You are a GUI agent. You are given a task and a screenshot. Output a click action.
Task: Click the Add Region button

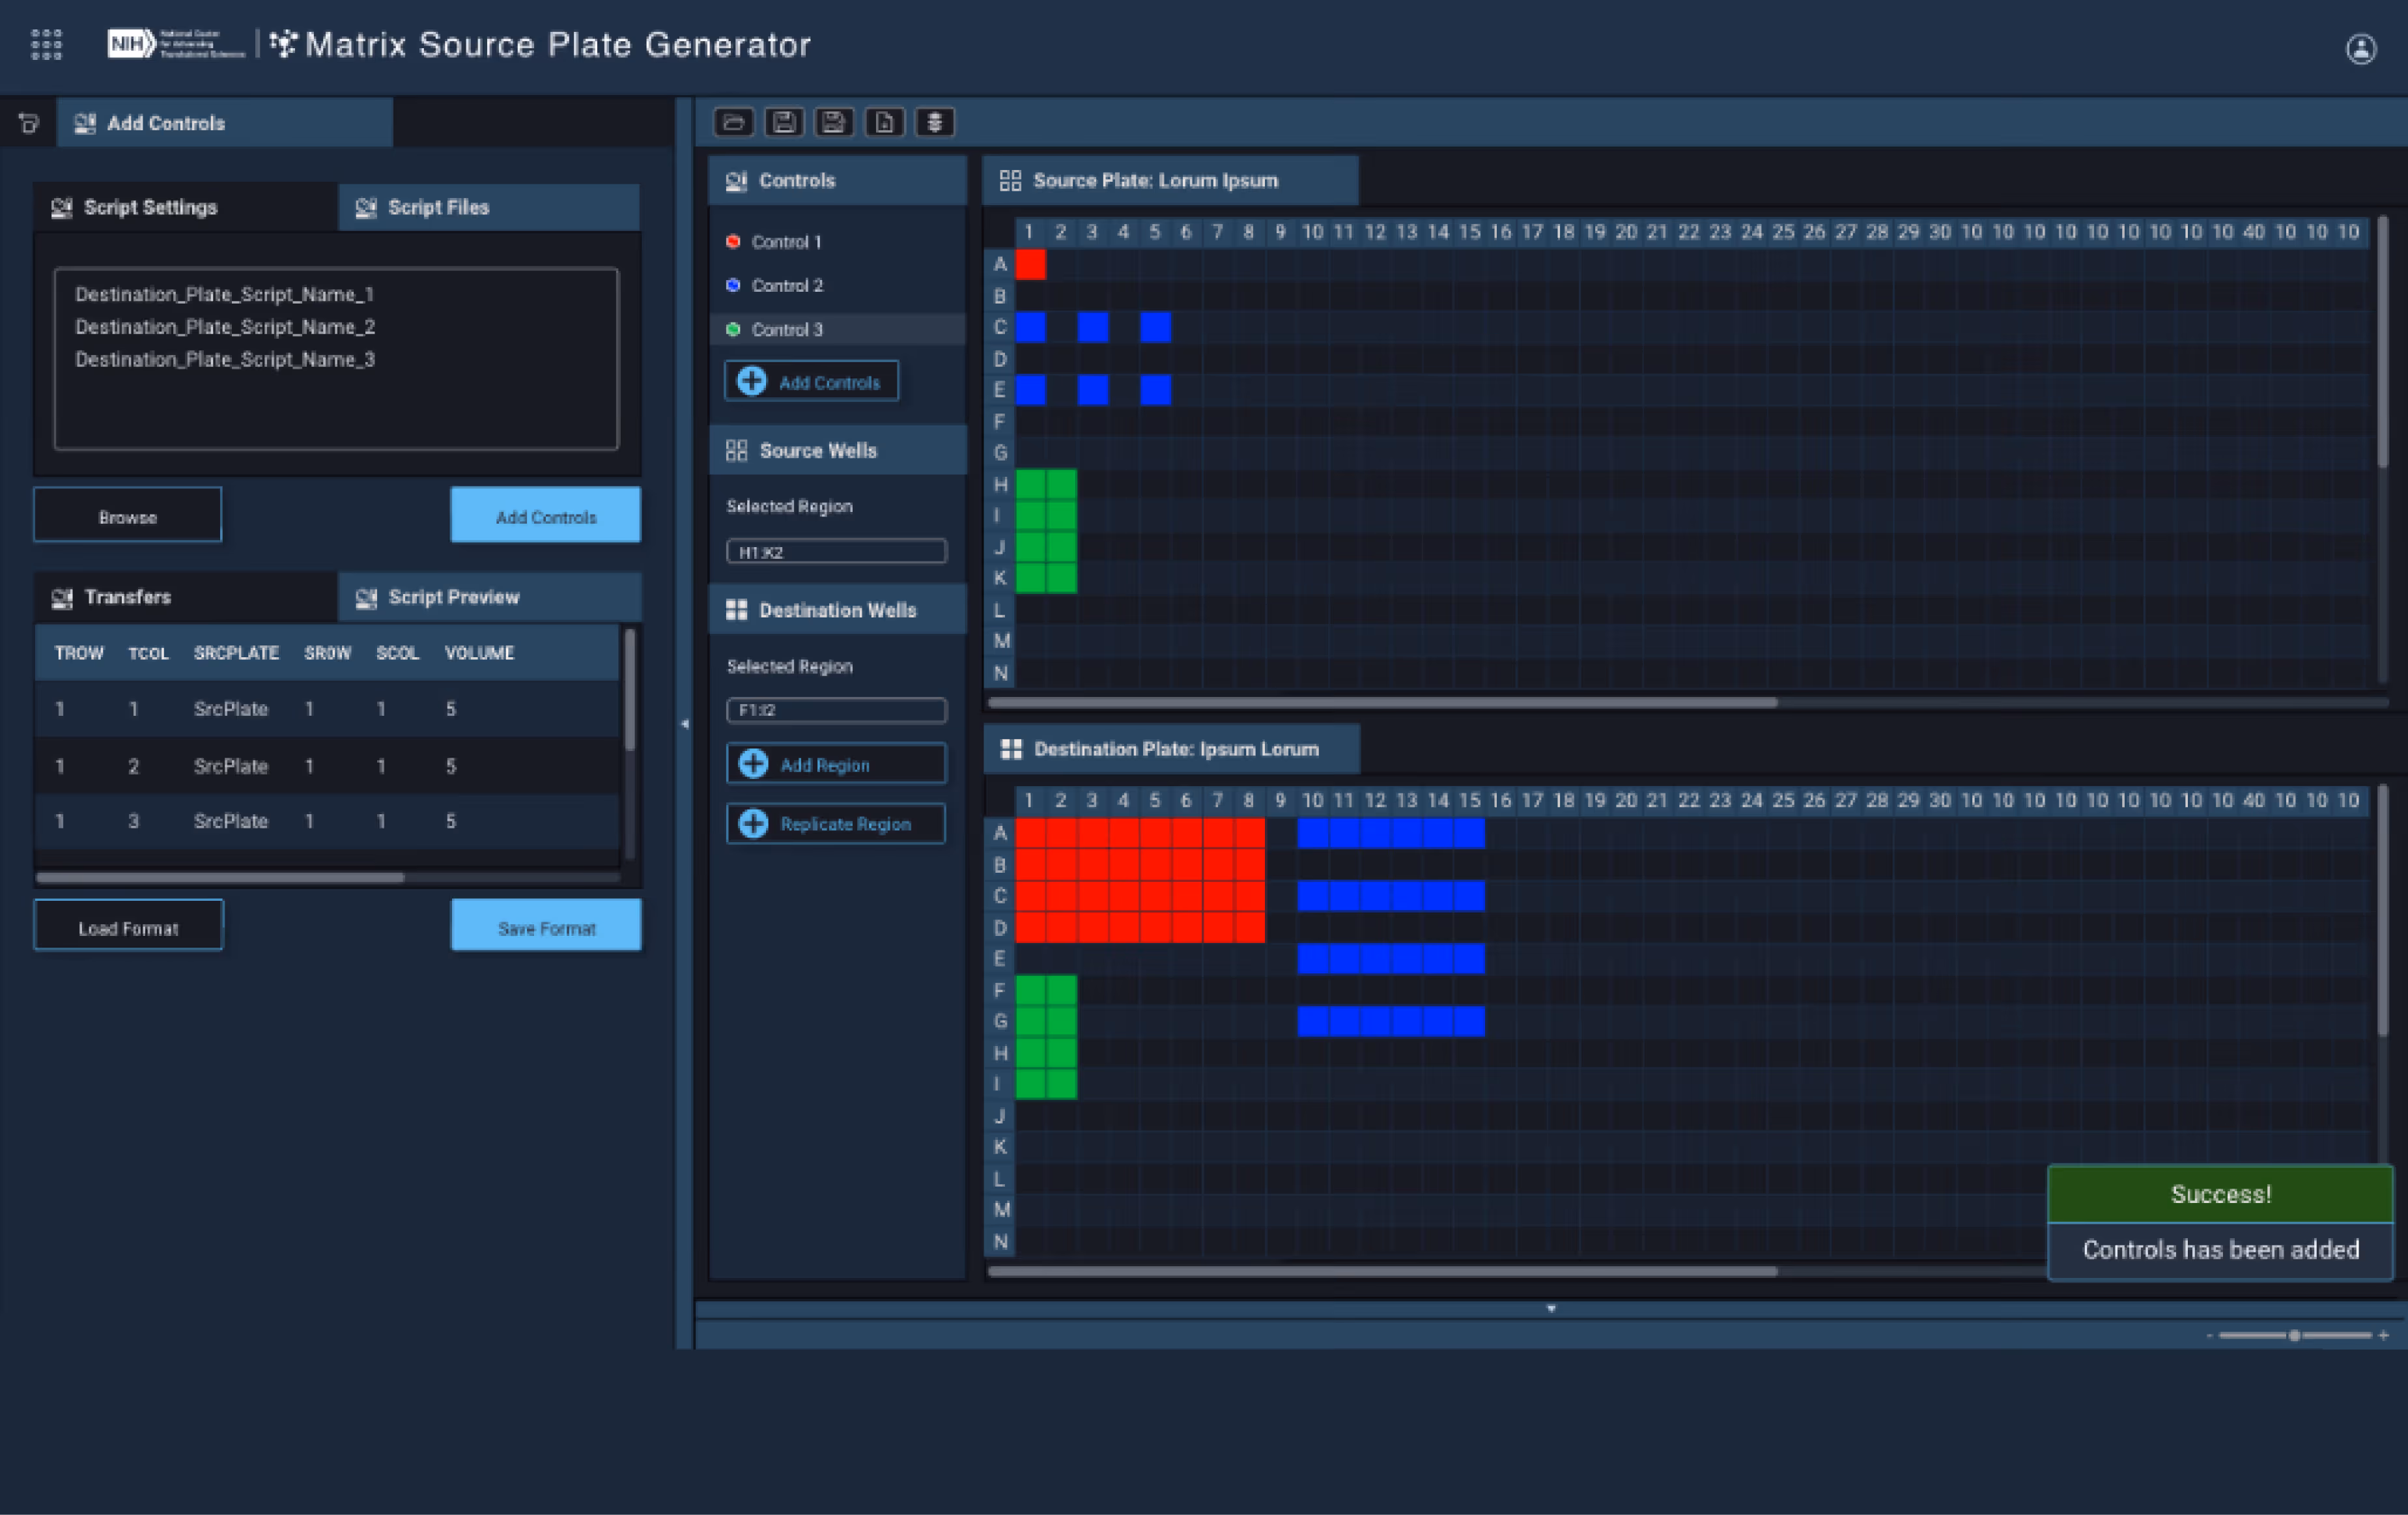click(836, 764)
